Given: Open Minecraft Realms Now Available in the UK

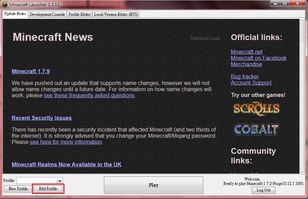Looking at the screenshot, I should click(x=67, y=164).
